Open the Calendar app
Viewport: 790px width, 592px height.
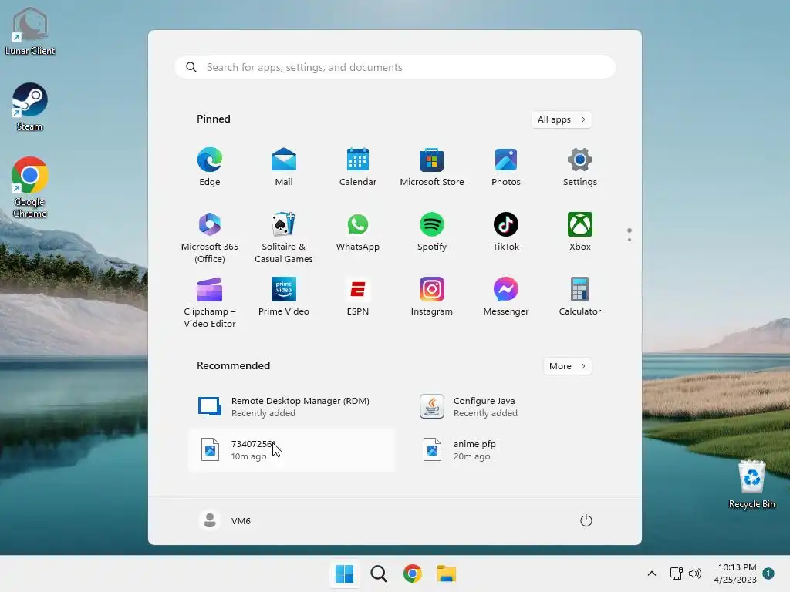pos(358,167)
